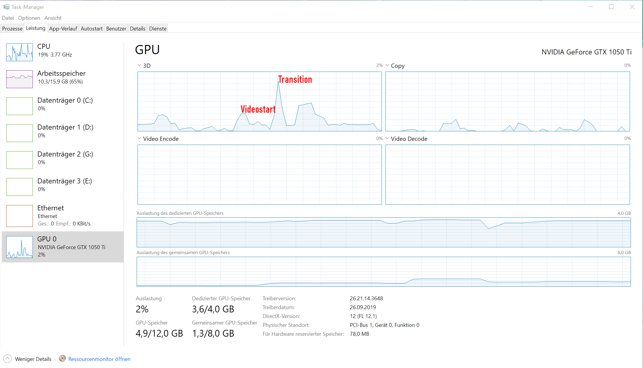Click the Weniger Details collapse arrow icon
Viewport: 643px width, 368px height.
[x=7, y=359]
